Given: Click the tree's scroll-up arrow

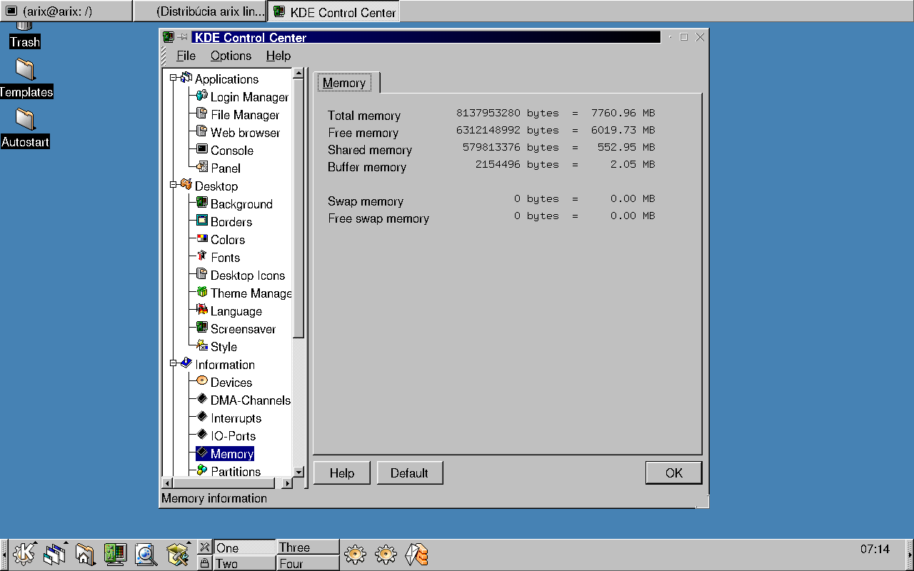Looking at the screenshot, I should [299, 74].
